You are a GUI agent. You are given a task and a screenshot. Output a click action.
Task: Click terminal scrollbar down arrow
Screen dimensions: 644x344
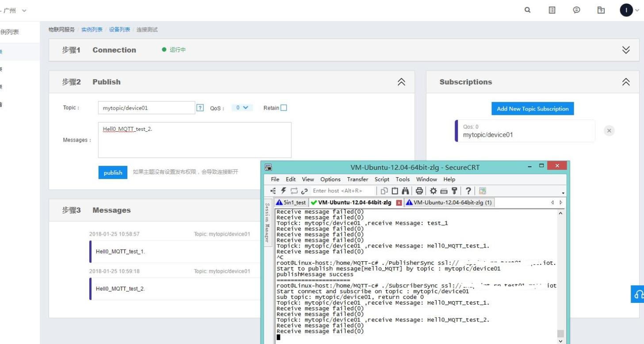pos(560,341)
